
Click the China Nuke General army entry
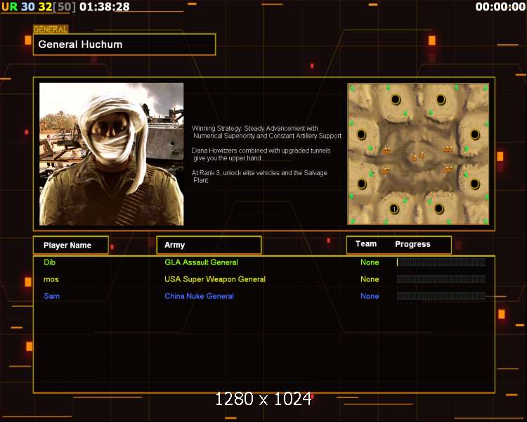(x=199, y=296)
